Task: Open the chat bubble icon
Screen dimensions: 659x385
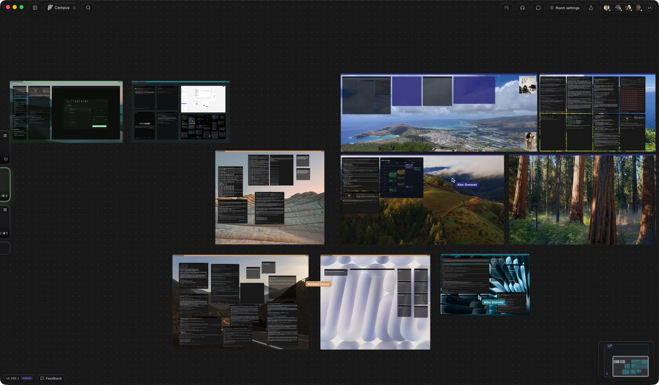Action: point(538,8)
